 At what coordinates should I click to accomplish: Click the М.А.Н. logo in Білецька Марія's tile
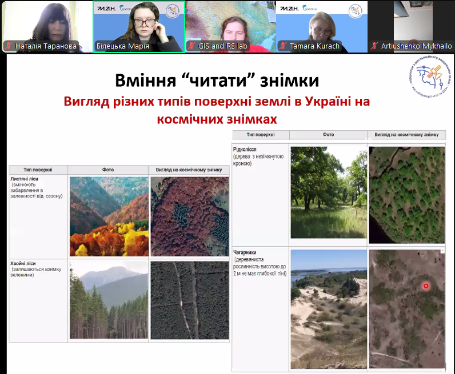106,9
